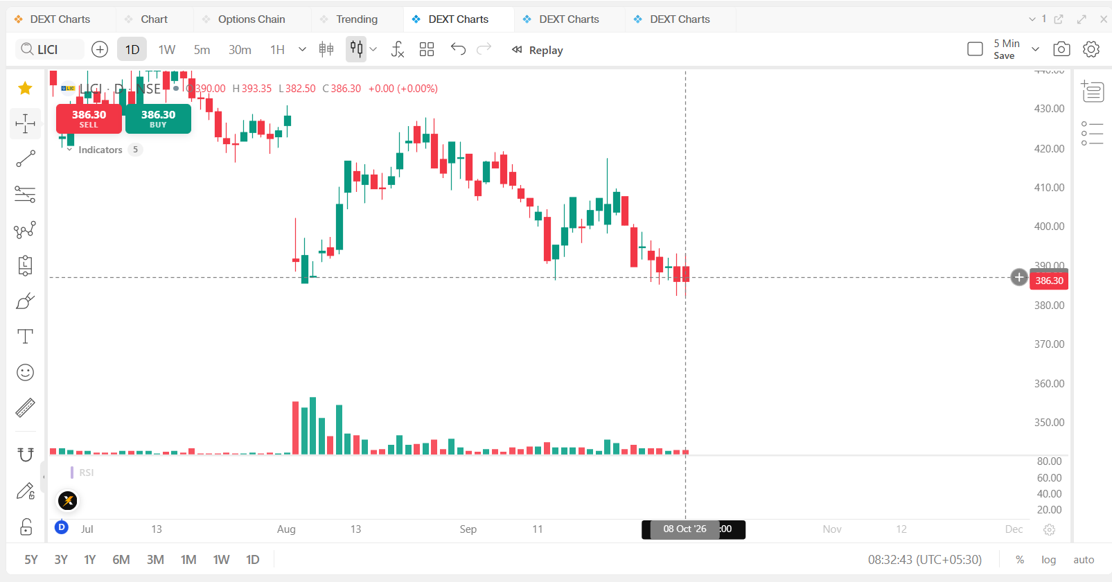Open the emoji and stickers picker

tap(26, 373)
